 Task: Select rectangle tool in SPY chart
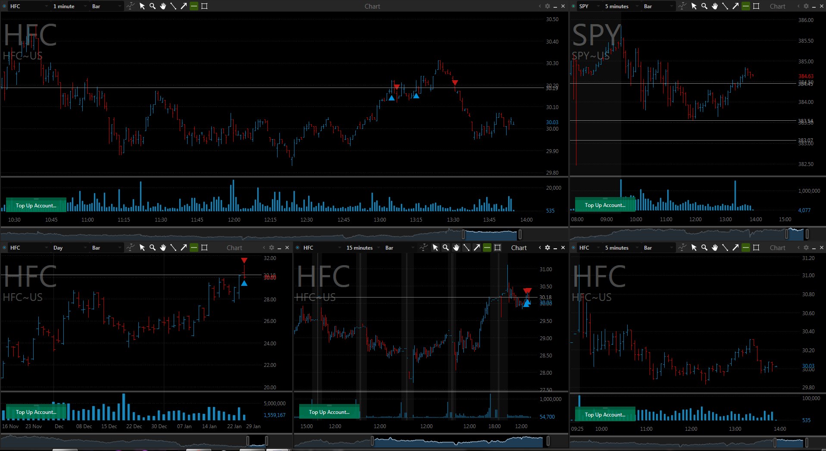[x=756, y=6]
